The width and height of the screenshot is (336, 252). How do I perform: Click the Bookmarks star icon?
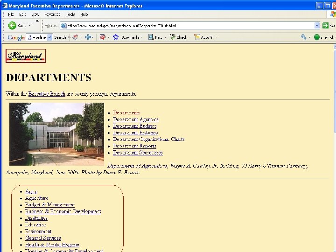point(116,37)
